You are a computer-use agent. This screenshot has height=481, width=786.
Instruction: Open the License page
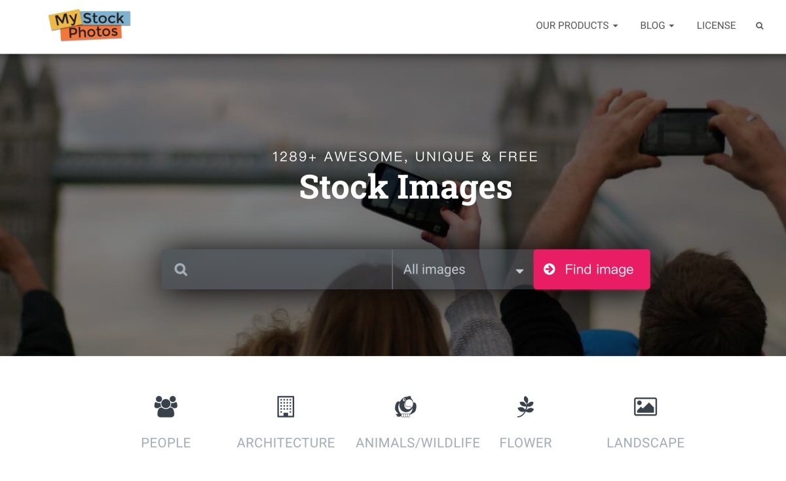(x=716, y=26)
